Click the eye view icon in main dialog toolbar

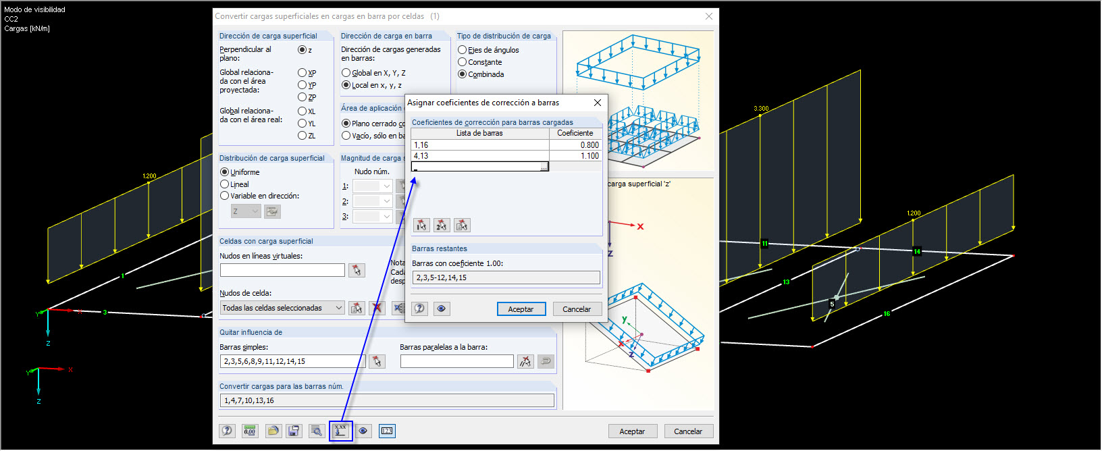point(363,431)
